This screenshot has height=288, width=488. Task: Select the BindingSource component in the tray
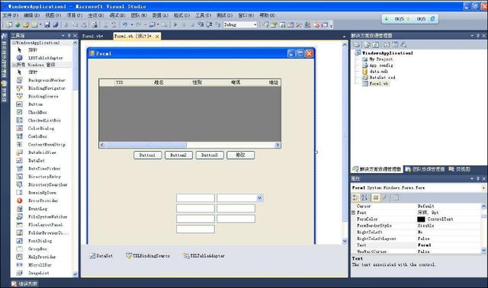148,256
